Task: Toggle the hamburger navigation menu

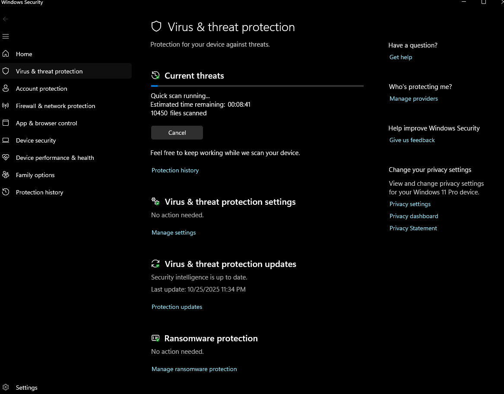Action: 6,36
